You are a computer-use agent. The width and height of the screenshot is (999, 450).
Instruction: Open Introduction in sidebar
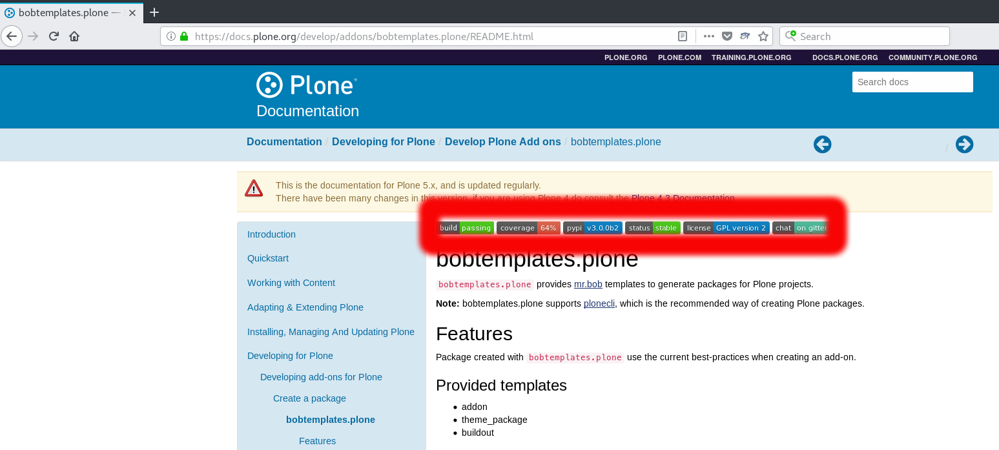click(271, 234)
